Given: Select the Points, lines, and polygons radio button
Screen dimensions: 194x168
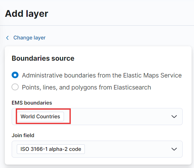Looking at the screenshot, I should (x=15, y=87).
